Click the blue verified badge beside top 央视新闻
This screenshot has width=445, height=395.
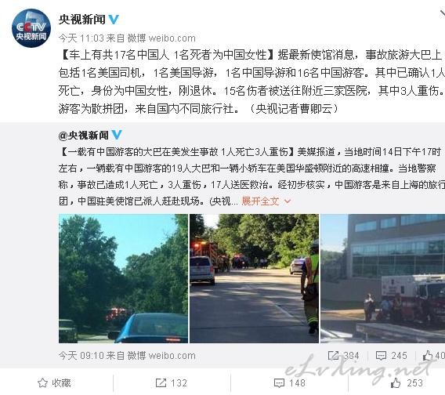click(x=114, y=20)
